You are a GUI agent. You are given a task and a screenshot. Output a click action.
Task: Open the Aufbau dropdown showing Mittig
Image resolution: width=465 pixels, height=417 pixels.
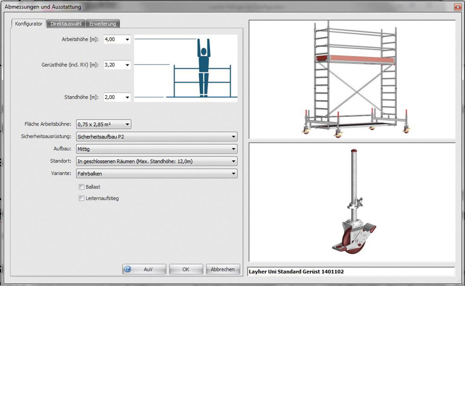click(x=233, y=149)
